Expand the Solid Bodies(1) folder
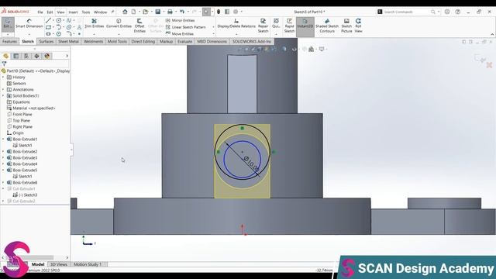 (3, 96)
